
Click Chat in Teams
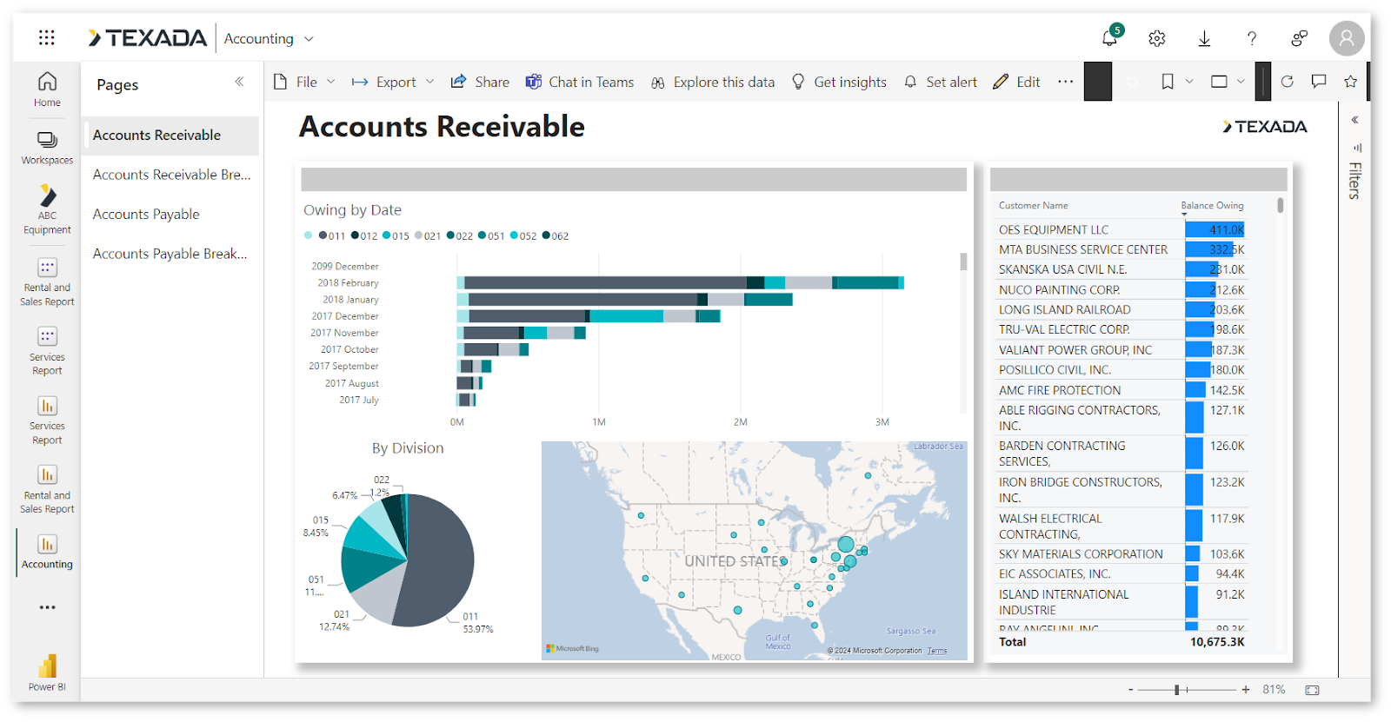580,82
